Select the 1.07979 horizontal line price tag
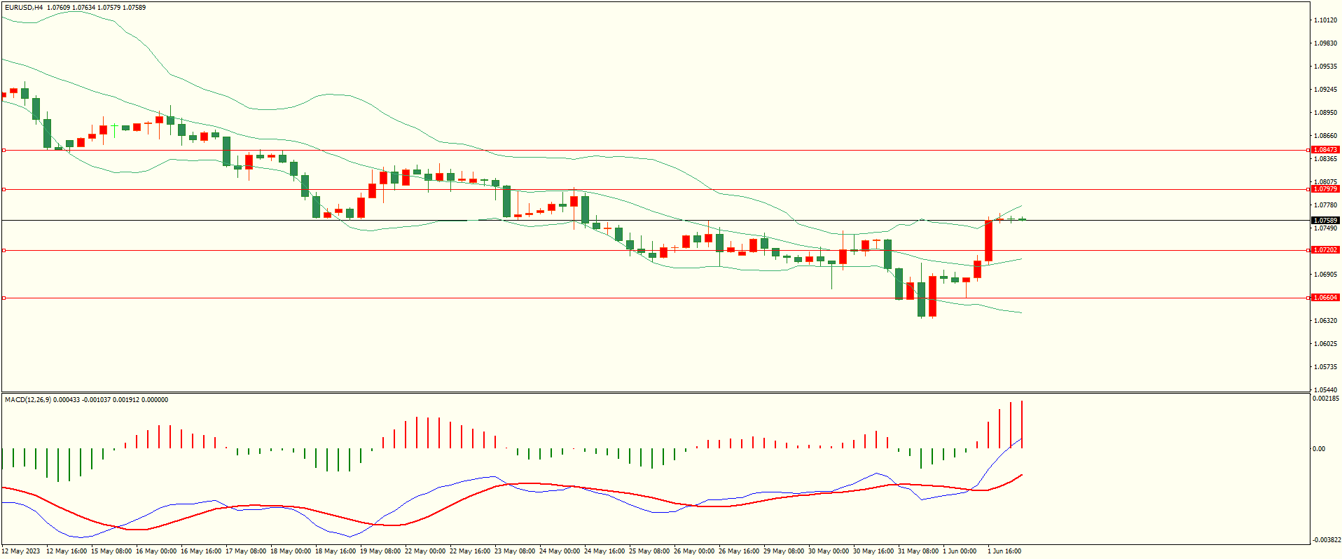 pyautogui.click(x=1325, y=189)
